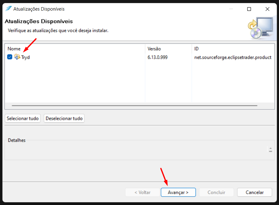Image resolution: width=279 pixels, height=205 pixels.
Task: Click the Avançar button
Action: [x=178, y=192]
